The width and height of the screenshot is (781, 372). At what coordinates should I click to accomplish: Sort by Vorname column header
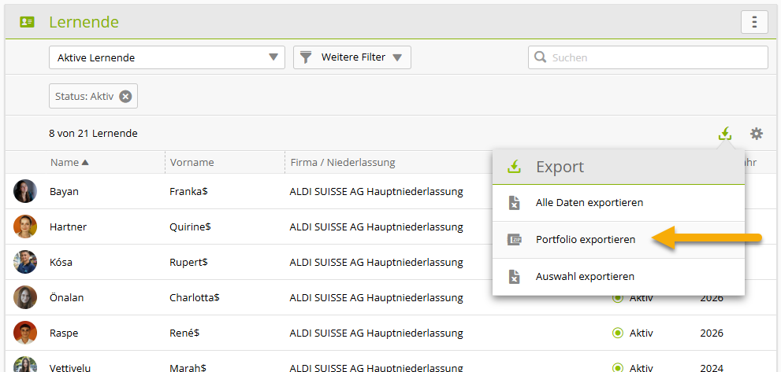pyautogui.click(x=192, y=162)
